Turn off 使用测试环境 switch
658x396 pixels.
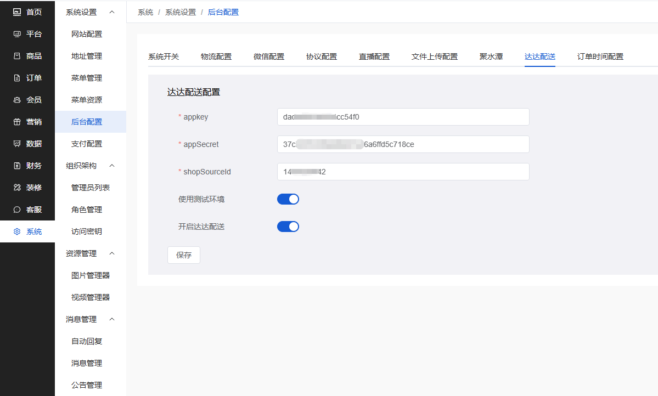pos(288,199)
